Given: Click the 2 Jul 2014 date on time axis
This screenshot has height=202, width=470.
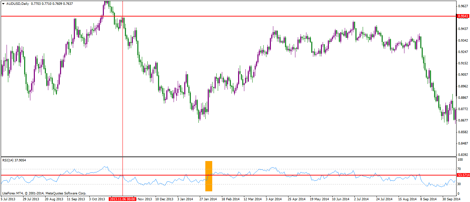Looking at the screenshot, I should pyautogui.click(x=362, y=199).
